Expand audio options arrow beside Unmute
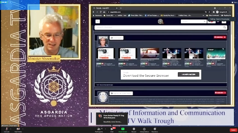This screenshot has height=133, width=238. (x=11, y=129)
